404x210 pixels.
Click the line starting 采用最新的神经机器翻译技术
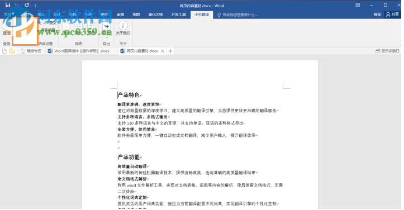(x=187, y=173)
